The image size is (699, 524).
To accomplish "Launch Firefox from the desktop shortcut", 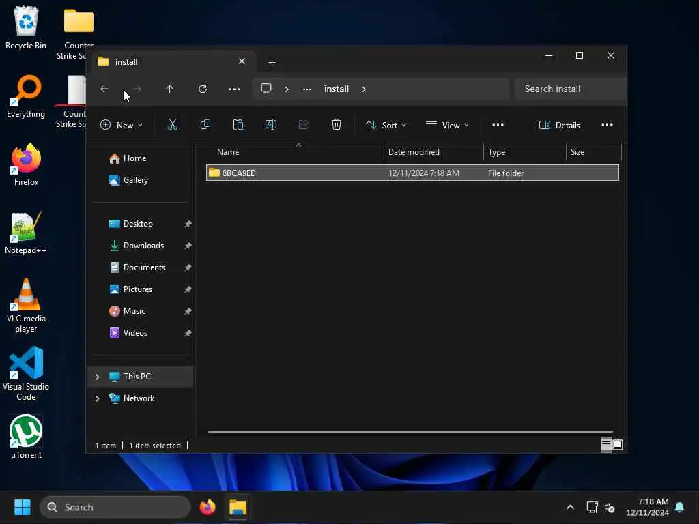I will point(26,164).
